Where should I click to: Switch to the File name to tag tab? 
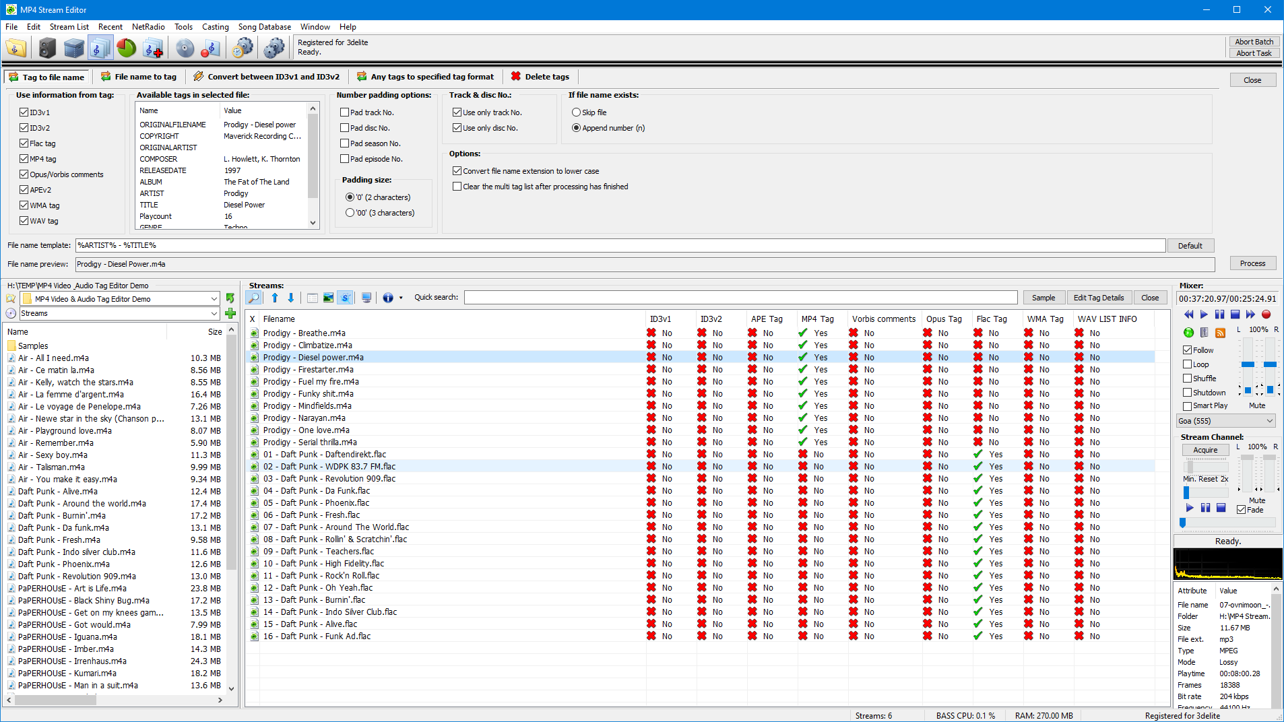point(139,77)
